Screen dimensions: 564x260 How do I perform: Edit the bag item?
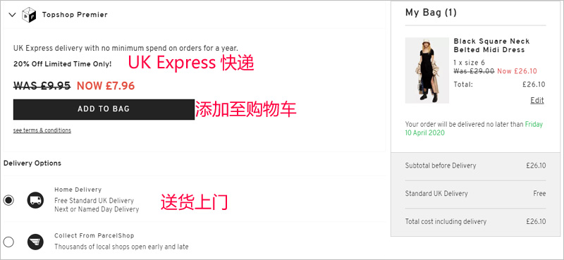537,100
